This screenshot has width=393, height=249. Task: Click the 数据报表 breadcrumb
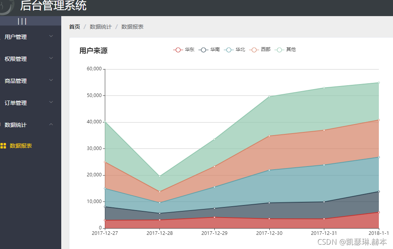point(132,27)
